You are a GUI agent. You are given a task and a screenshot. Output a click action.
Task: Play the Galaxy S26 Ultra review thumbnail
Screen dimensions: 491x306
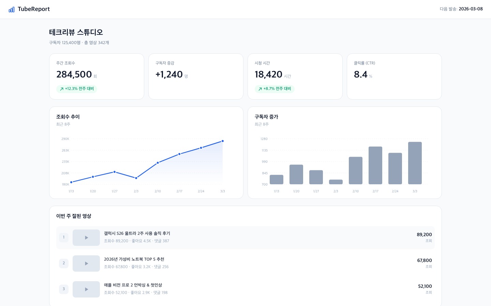tap(86, 238)
